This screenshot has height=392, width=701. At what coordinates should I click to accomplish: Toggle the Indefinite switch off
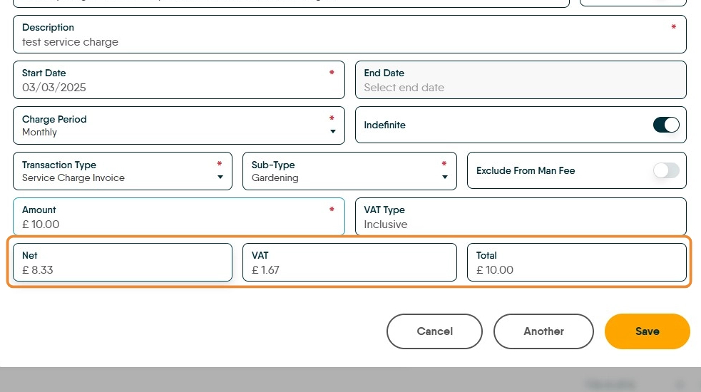tap(666, 125)
